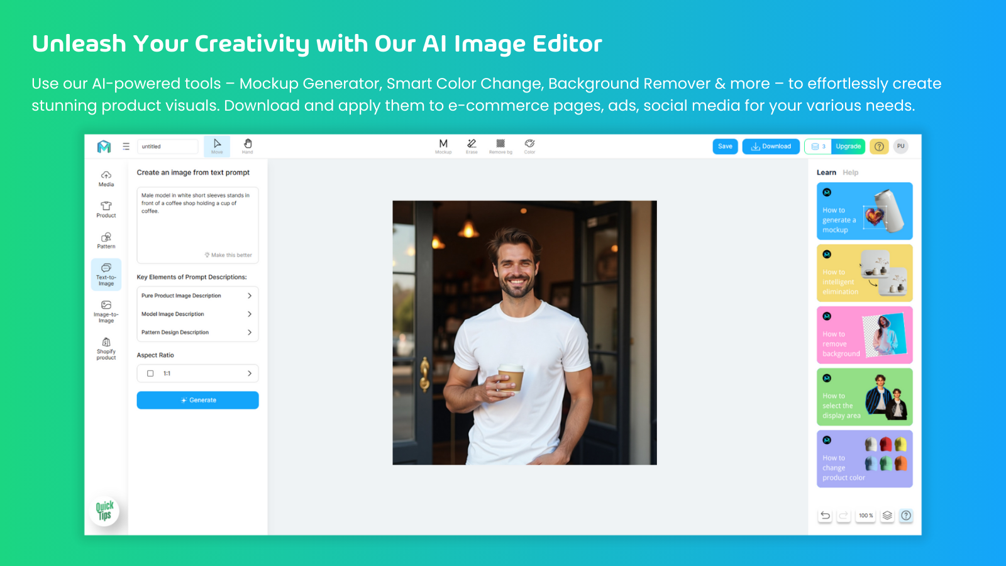1006x566 pixels.
Task: Select the Hand tool
Action: point(248,147)
